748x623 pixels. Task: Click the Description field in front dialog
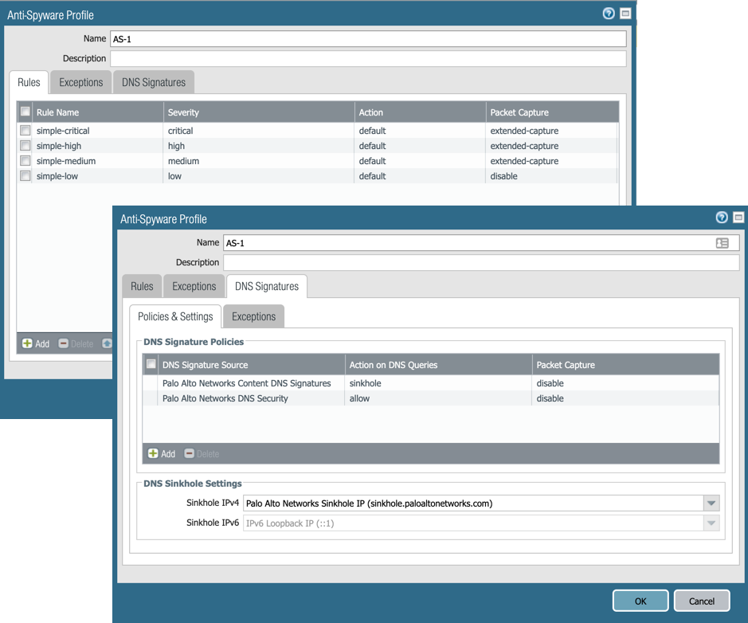[480, 262]
